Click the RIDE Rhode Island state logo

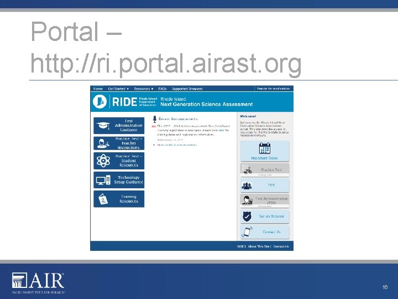[99, 101]
